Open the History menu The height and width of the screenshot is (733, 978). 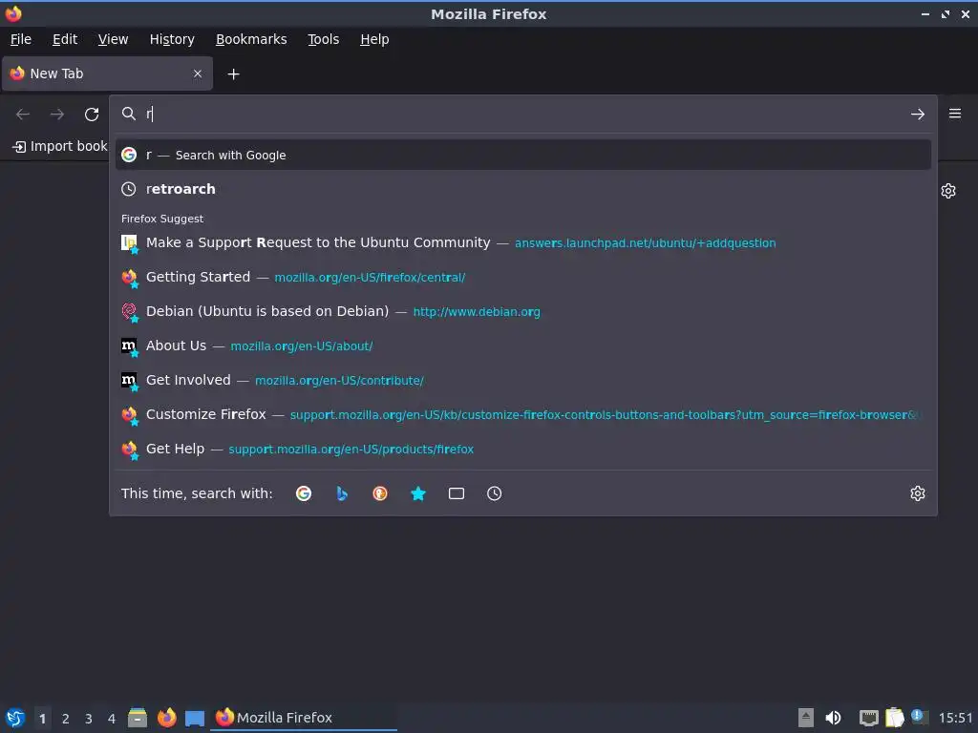coord(172,39)
